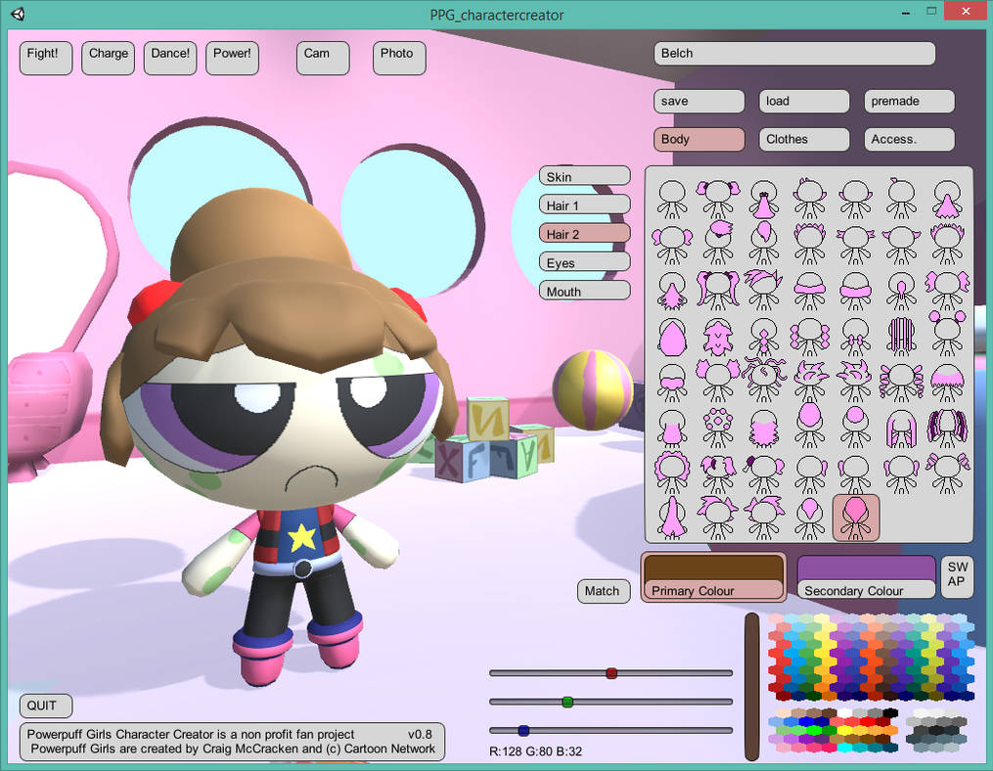Select the Hair 2 category
Screen dimensions: 993x771
[584, 234]
